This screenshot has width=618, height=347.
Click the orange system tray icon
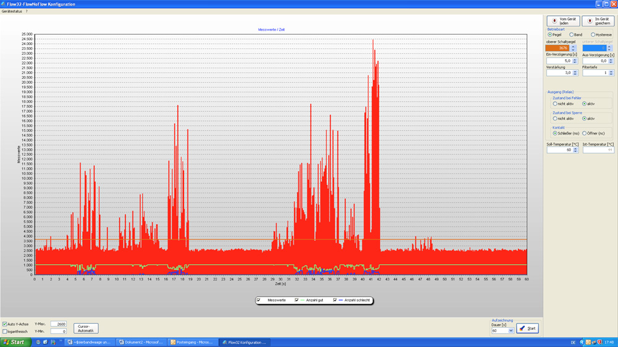click(x=588, y=342)
